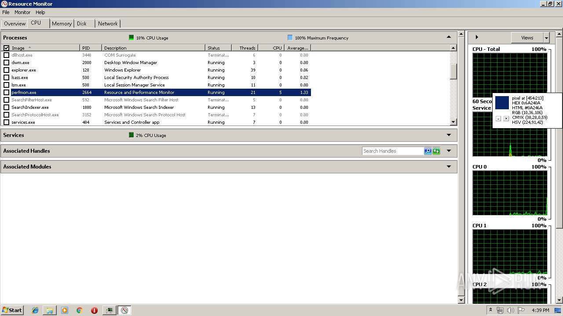Click the blue Maximum Frequency indicator icon
The width and height of the screenshot is (563, 316).
coord(290,38)
